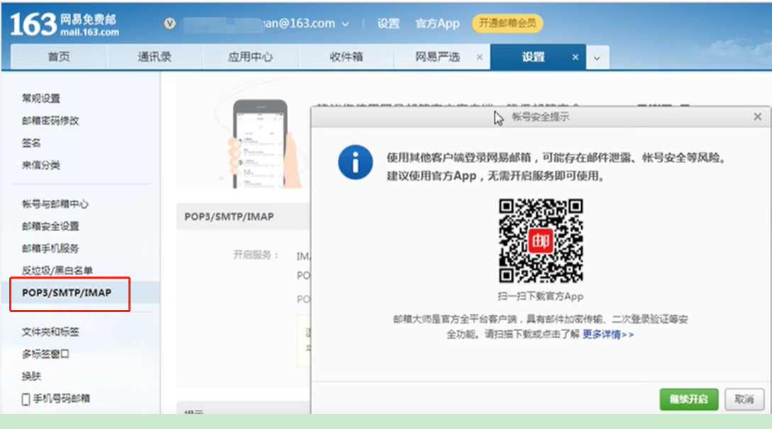The height and width of the screenshot is (429, 772).
Task: Open 手机号码邮箱 in sidebar
Action: coord(61,399)
